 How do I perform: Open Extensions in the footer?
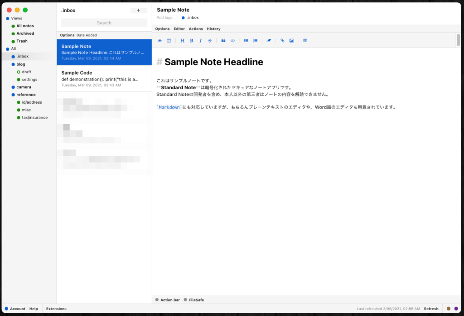(x=56, y=309)
